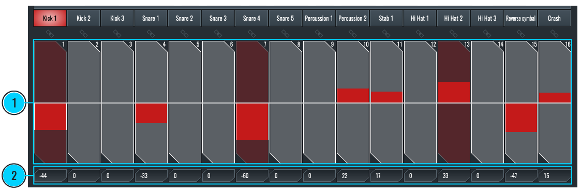This screenshot has height=191, width=581.
Task: Toggle link icon under Snare 3
Action: tap(218, 33)
